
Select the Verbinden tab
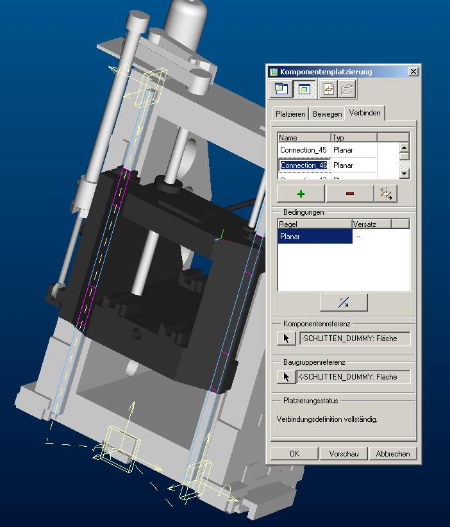(365, 113)
